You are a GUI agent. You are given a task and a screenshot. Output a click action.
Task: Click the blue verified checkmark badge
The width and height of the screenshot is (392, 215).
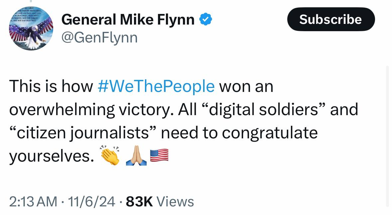205,20
